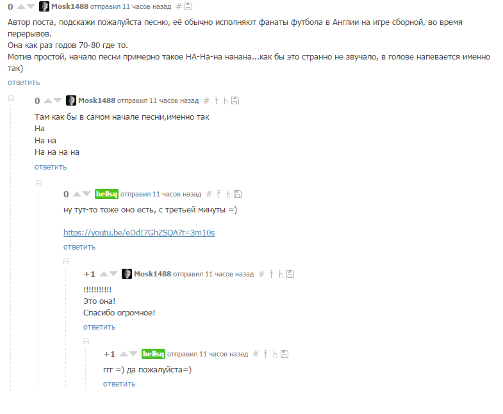Downvote hellsq's comment with the YouTube link
Screen dimensions: 503x414
click(x=87, y=194)
